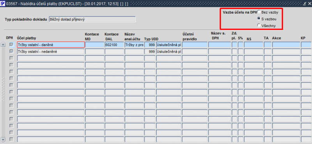Screen dimensions: 312x144
Task: Select the 'Tržby ostatní - nedaněné' payment purpose field
Action: [51, 52]
